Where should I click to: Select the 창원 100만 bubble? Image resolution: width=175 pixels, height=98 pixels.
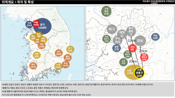tap(58, 66)
